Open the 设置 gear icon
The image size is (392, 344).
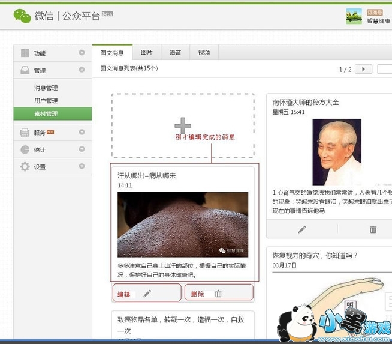click(25, 167)
